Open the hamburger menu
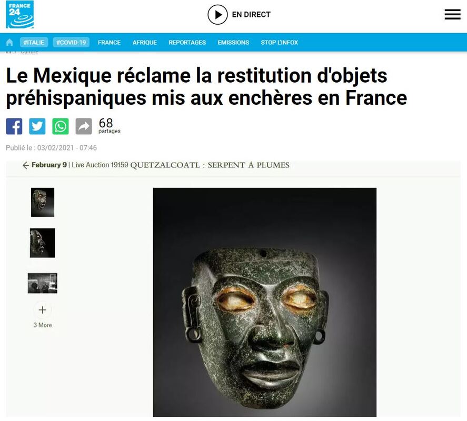 click(452, 15)
